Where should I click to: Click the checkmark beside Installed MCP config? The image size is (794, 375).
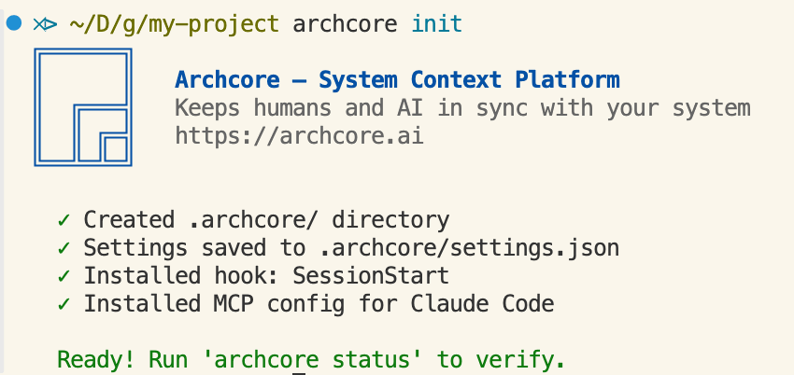64,304
